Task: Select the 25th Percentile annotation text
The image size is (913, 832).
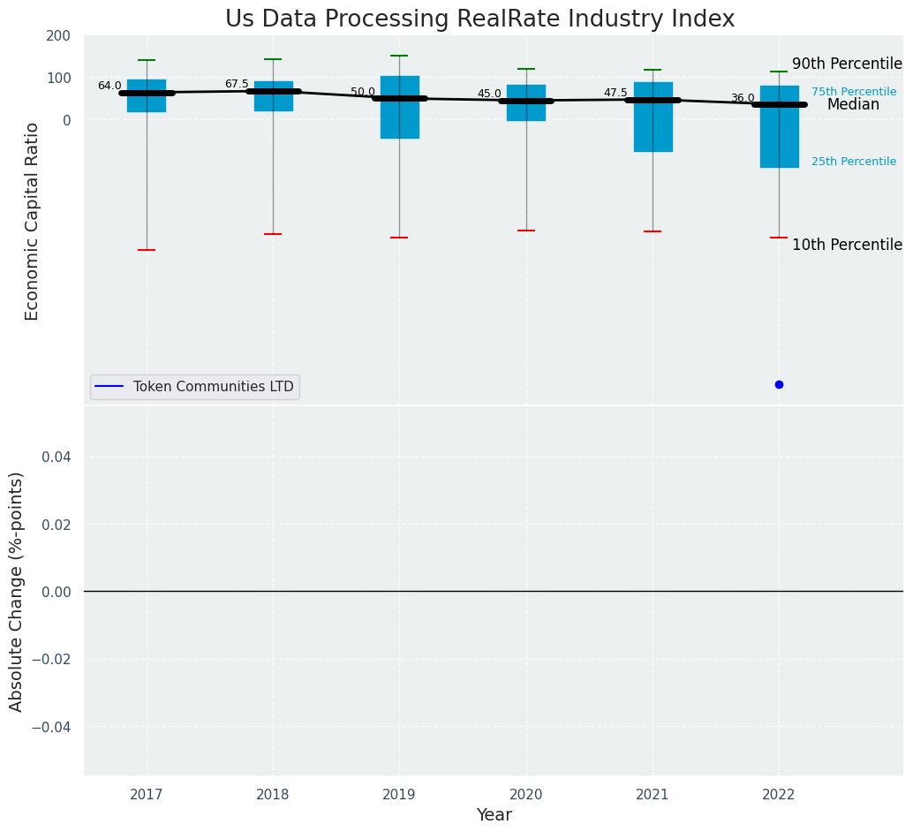Action: point(854,162)
